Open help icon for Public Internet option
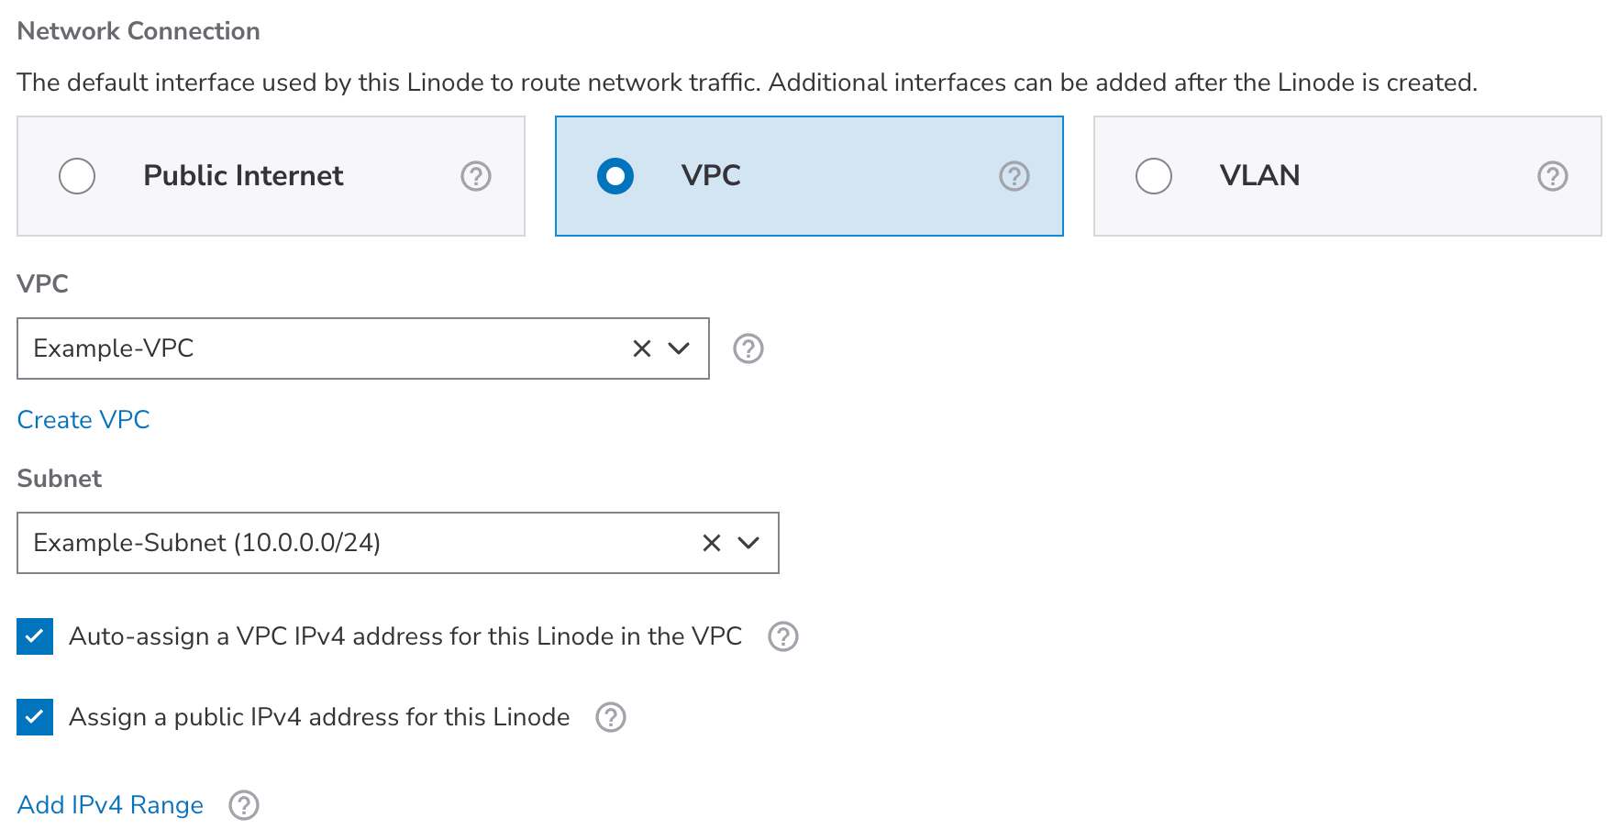 475,176
